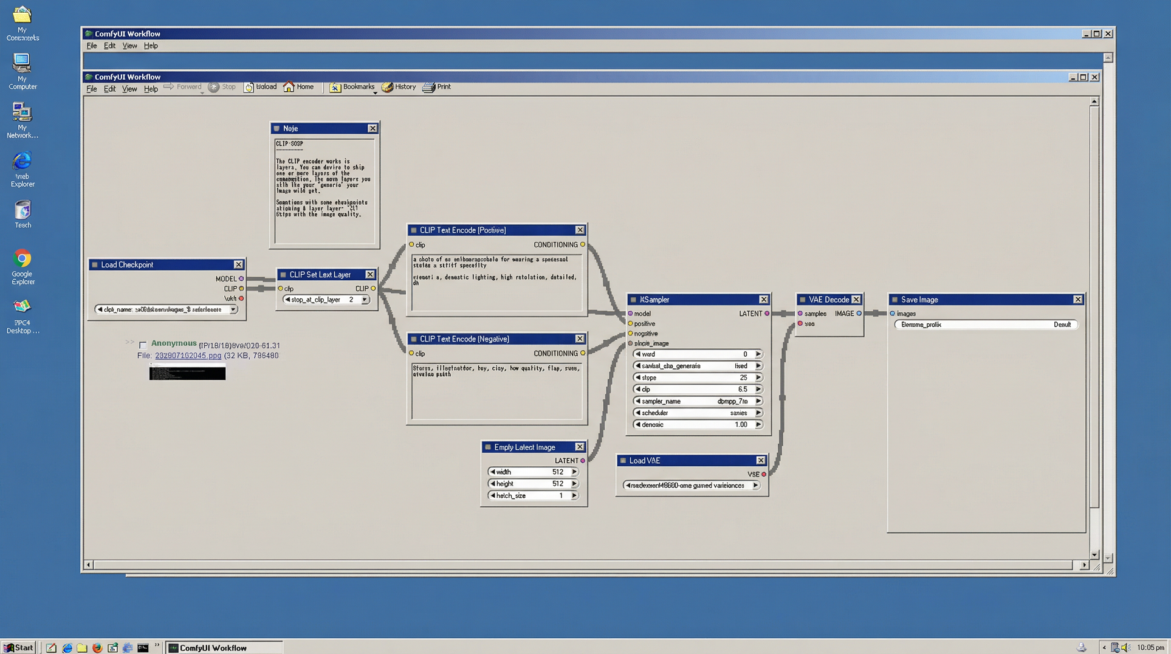Close the Empty Latent Image node
The image size is (1171, 654).
[580, 447]
